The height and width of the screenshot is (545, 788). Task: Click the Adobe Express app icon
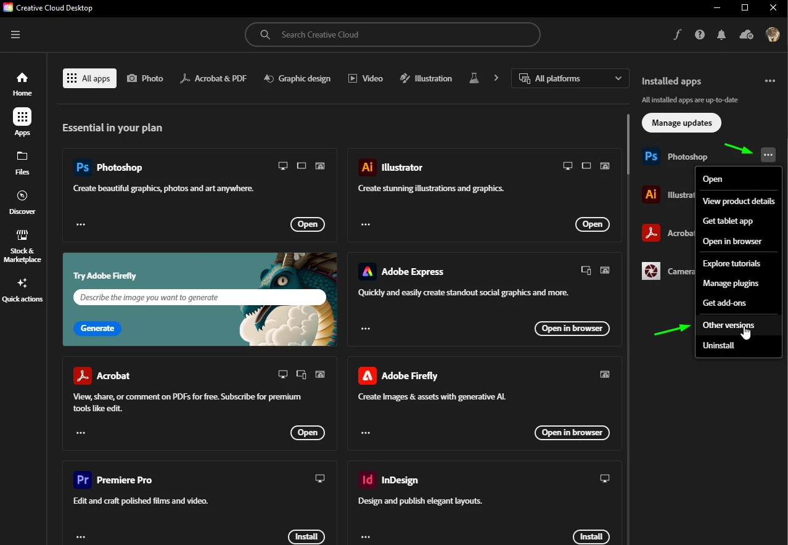(x=367, y=271)
